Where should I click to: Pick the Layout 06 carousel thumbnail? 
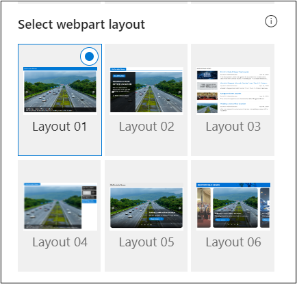(x=233, y=207)
